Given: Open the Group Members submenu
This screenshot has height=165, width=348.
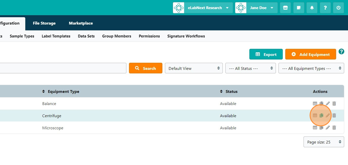Looking at the screenshot, I should point(117,36).
